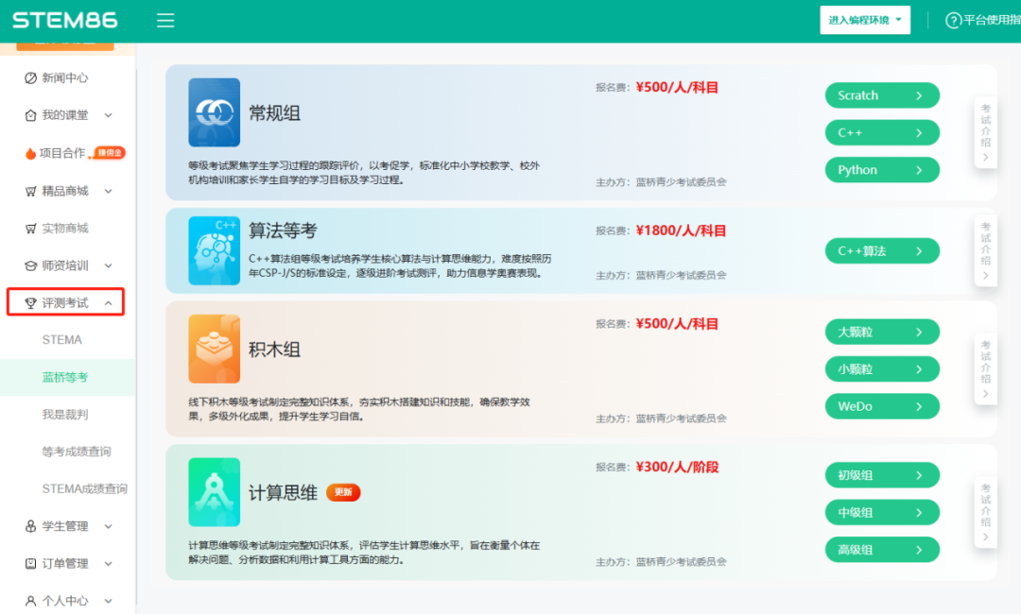Image resolution: width=1021 pixels, height=614 pixels.
Task: Click the 赚佣金 badge next to 项目合作
Action: pos(110,153)
